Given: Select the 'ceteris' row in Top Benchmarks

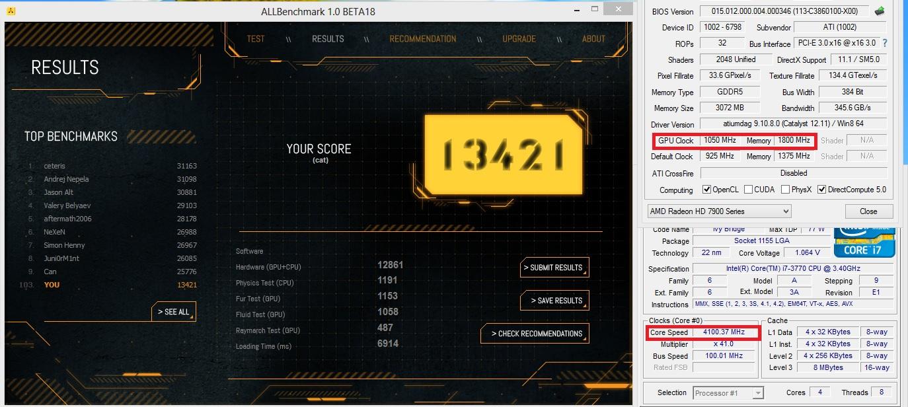Looking at the screenshot, I should [112, 166].
